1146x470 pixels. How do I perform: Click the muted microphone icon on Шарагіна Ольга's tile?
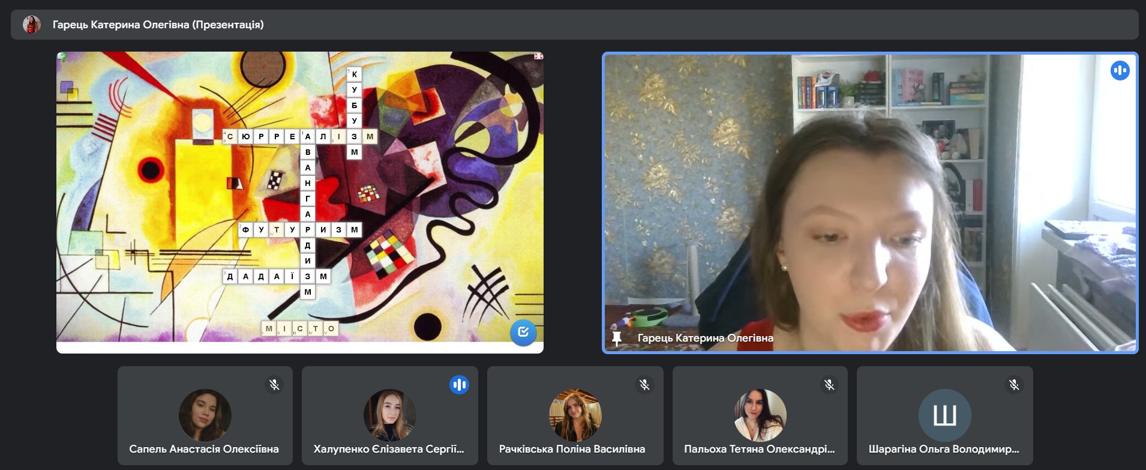1015,385
